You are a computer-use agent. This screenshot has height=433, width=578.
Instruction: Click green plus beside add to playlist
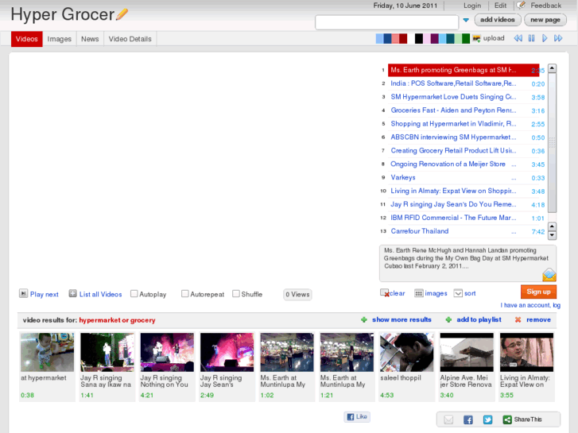tap(448, 320)
